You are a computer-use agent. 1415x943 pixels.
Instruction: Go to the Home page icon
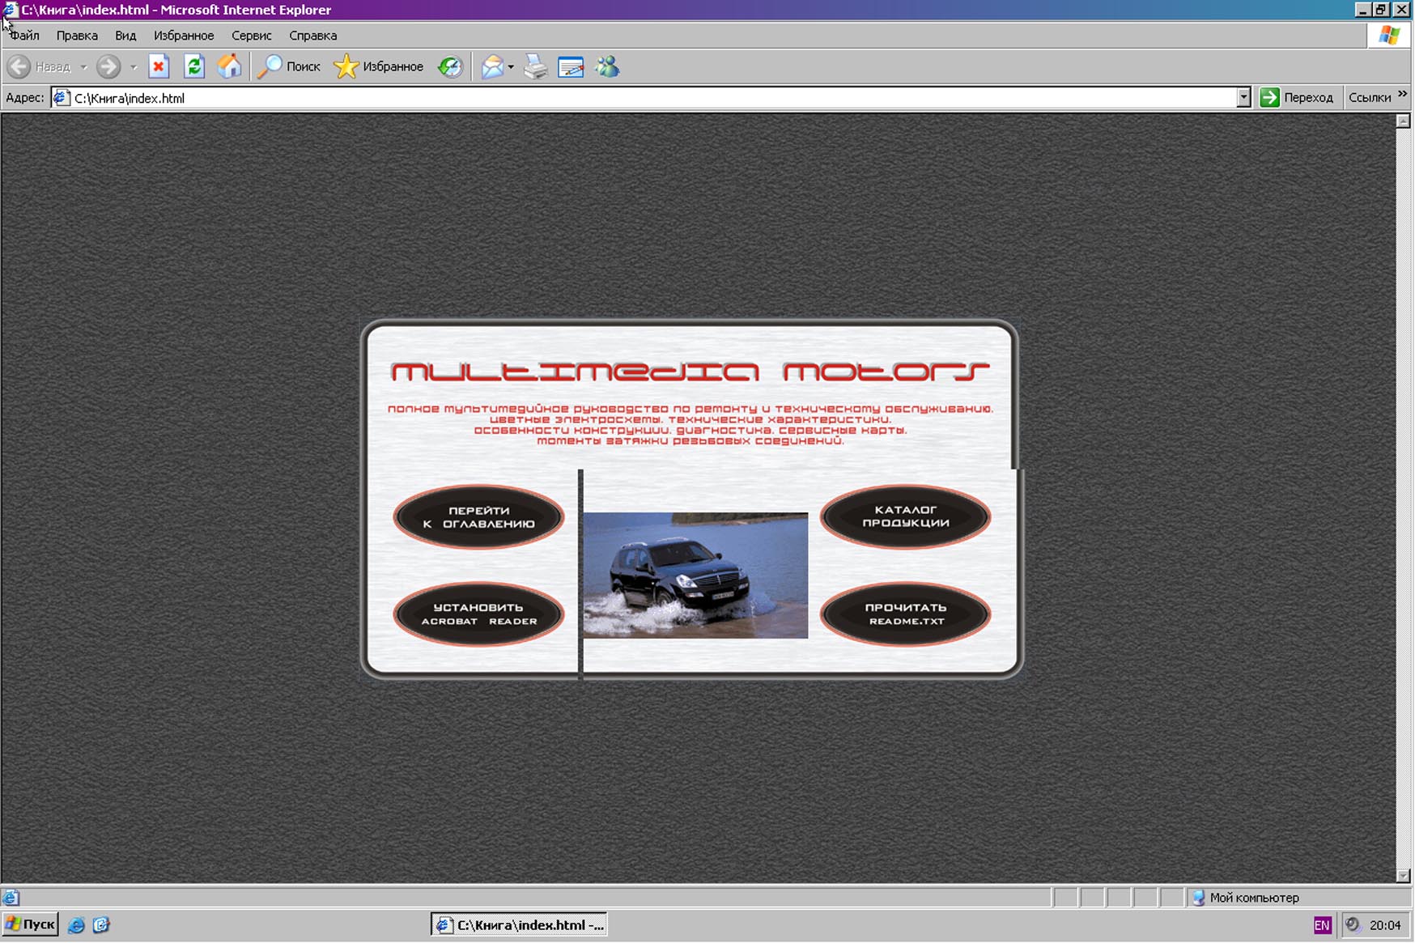pyautogui.click(x=229, y=66)
